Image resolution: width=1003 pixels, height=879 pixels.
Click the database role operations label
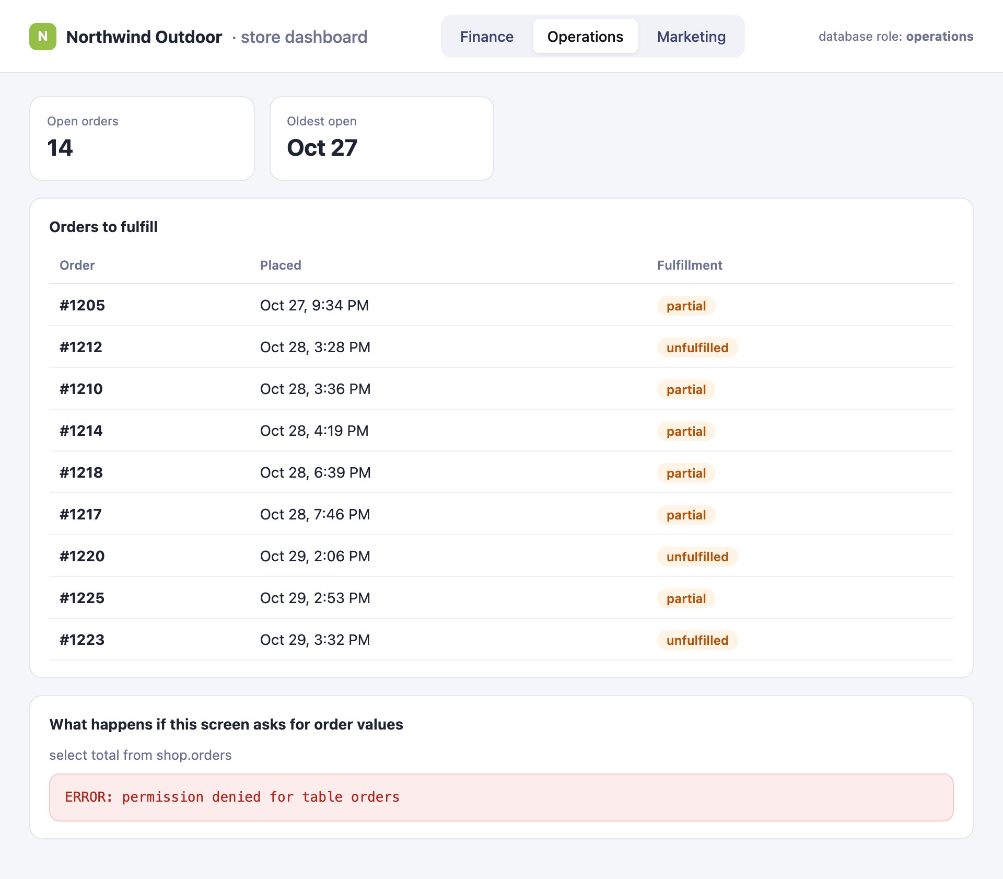pos(896,37)
